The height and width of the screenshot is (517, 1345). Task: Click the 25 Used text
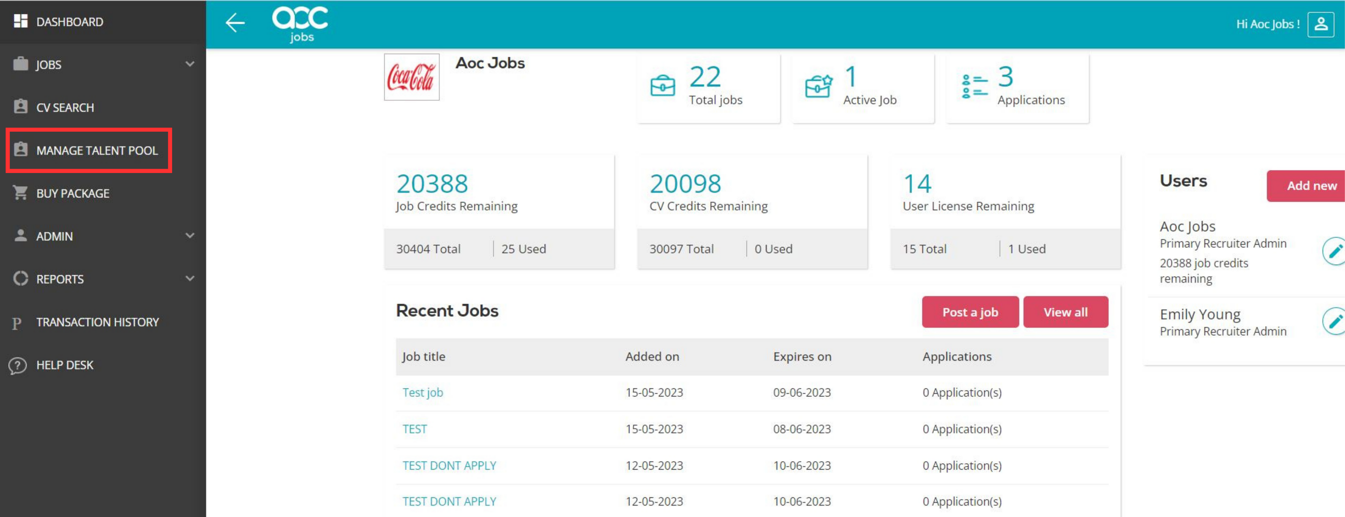click(524, 249)
